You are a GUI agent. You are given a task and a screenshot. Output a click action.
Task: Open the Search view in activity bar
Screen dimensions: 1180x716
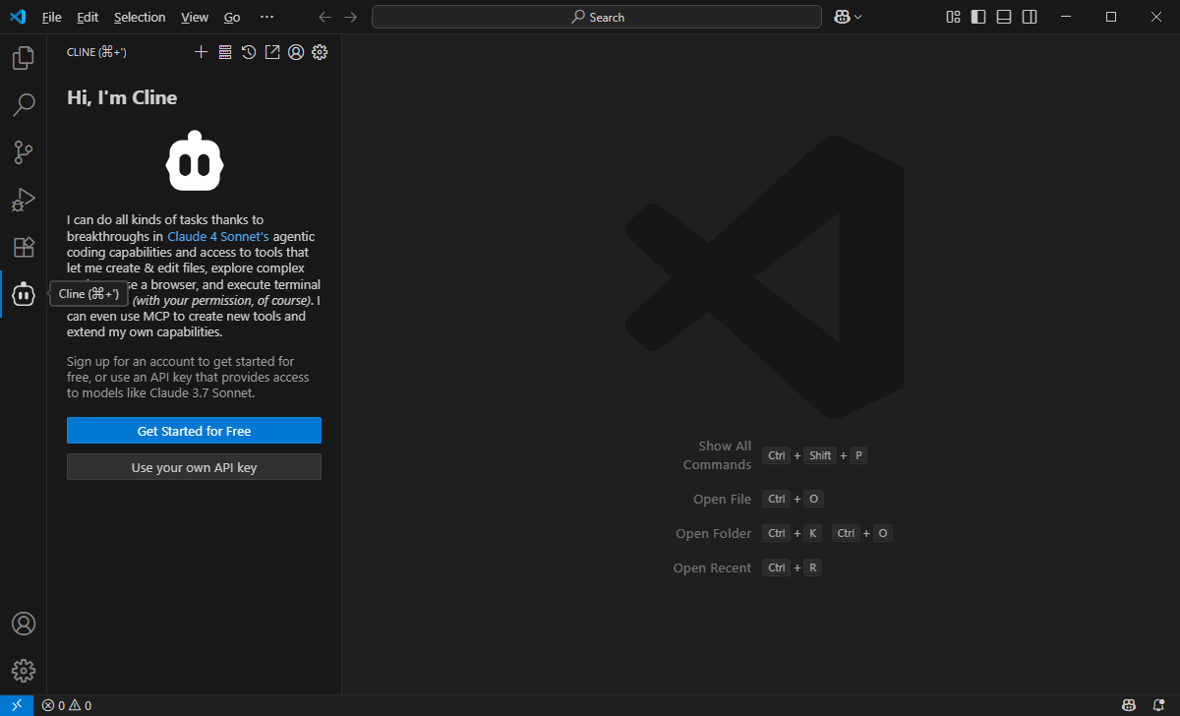24,105
